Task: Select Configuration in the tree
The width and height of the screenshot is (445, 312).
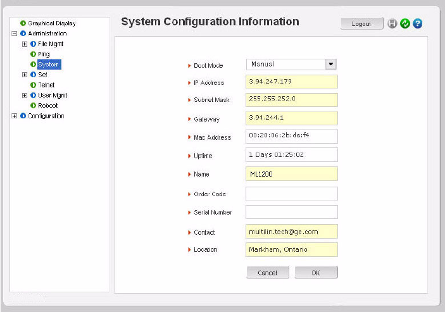Action: (x=46, y=116)
